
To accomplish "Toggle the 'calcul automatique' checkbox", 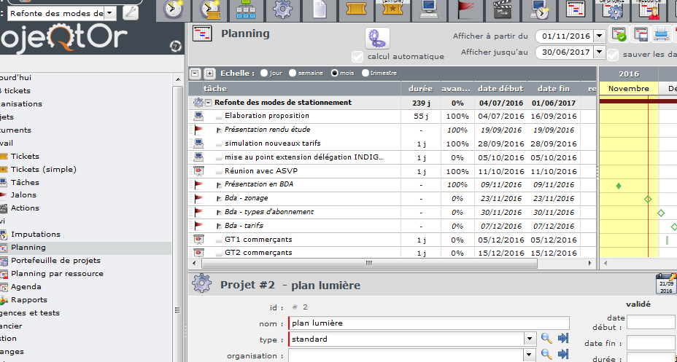I will click(357, 56).
